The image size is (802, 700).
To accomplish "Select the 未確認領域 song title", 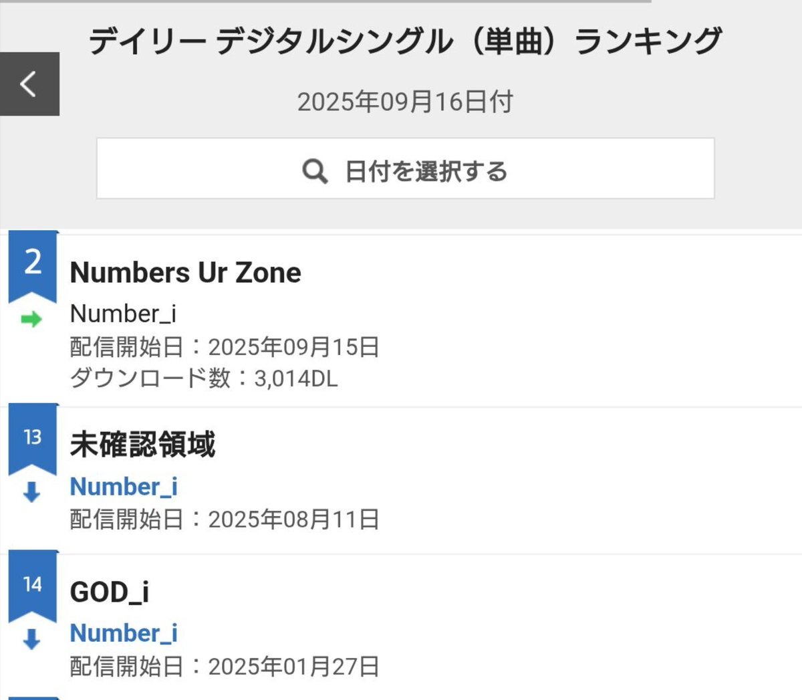I will [x=142, y=445].
